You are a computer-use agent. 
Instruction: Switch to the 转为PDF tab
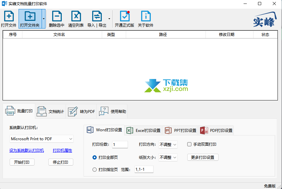[81, 111]
